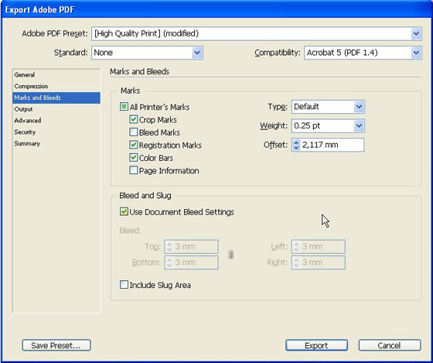Enable Include Slug Area checkbox

[124, 285]
